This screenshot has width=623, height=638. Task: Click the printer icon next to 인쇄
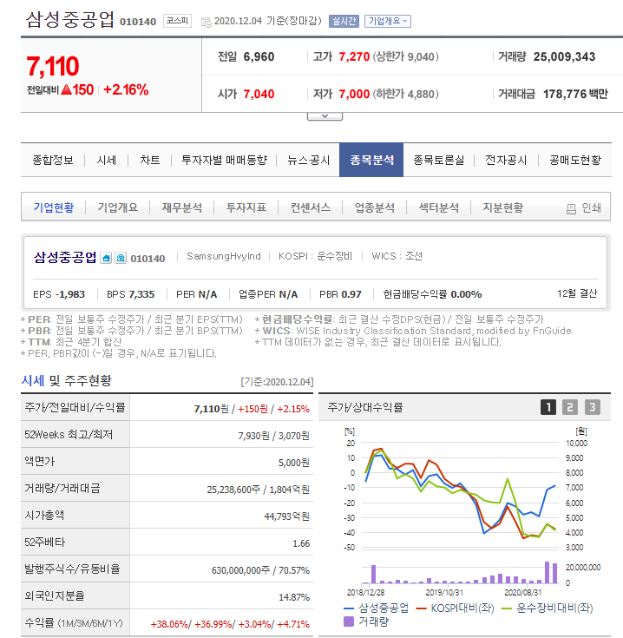(571, 208)
